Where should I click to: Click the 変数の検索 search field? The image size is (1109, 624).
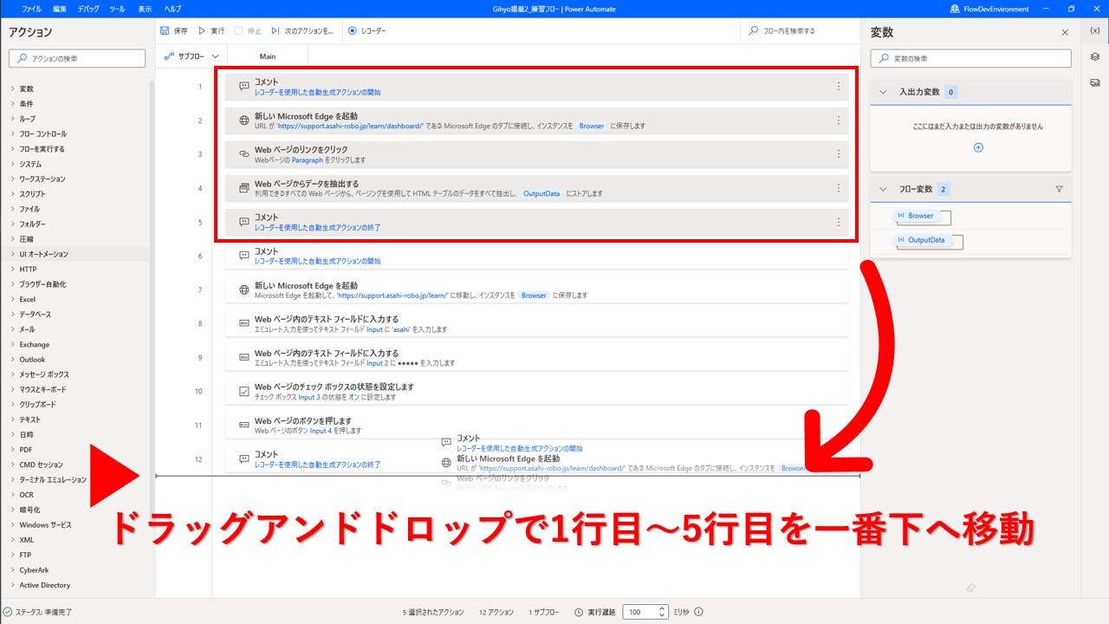[970, 58]
